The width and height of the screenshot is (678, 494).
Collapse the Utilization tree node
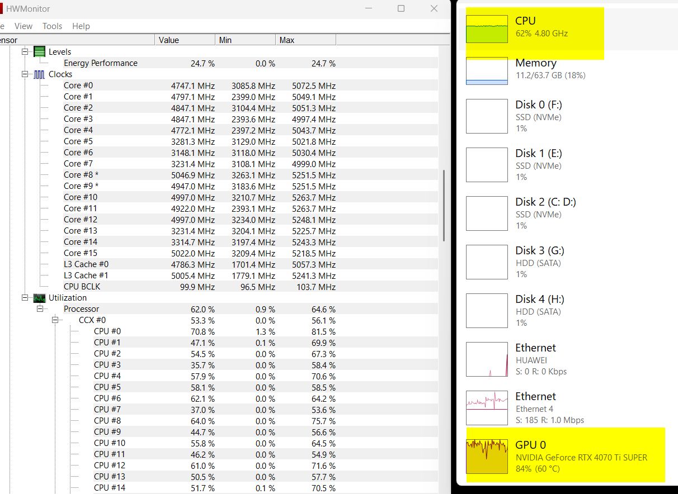pos(25,298)
